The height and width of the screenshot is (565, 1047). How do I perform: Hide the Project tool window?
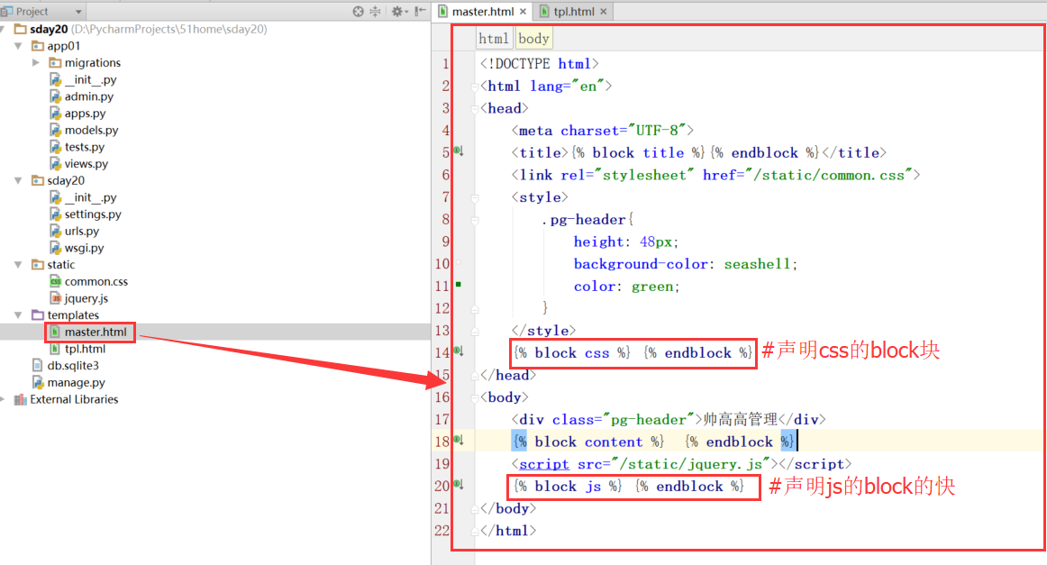(x=420, y=12)
